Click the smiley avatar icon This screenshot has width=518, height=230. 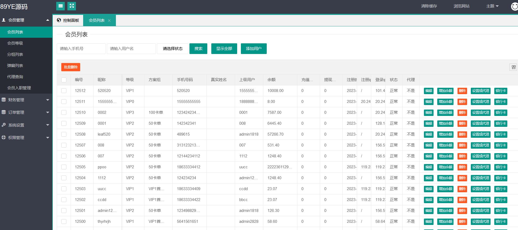pos(514,6)
